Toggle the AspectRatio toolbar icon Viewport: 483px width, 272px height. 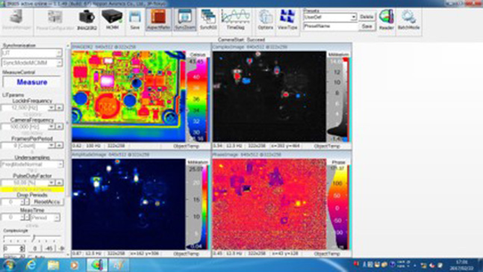158,19
